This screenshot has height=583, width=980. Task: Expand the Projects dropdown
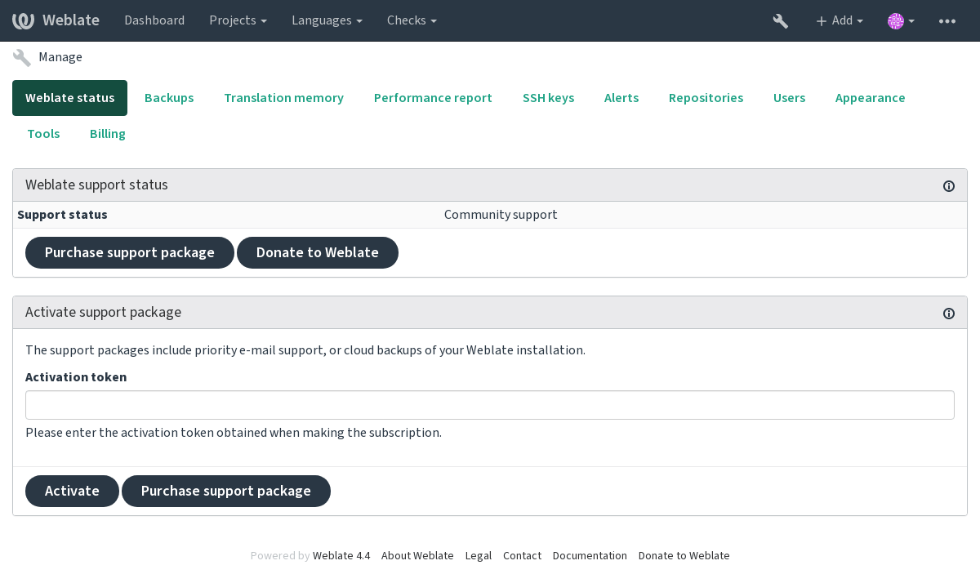pos(238,20)
